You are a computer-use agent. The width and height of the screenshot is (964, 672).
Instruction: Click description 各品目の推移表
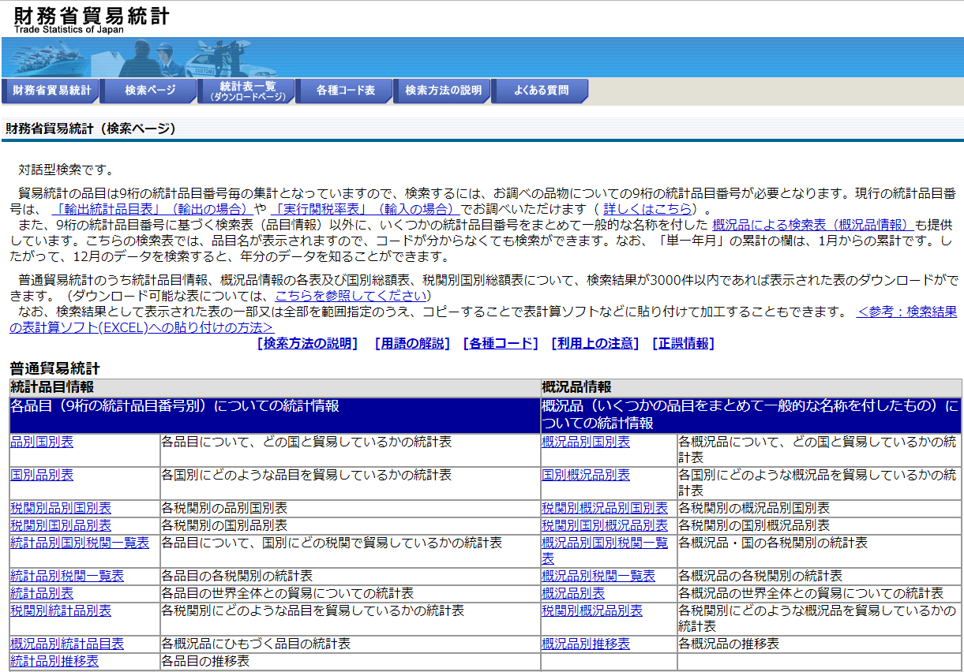click(205, 661)
